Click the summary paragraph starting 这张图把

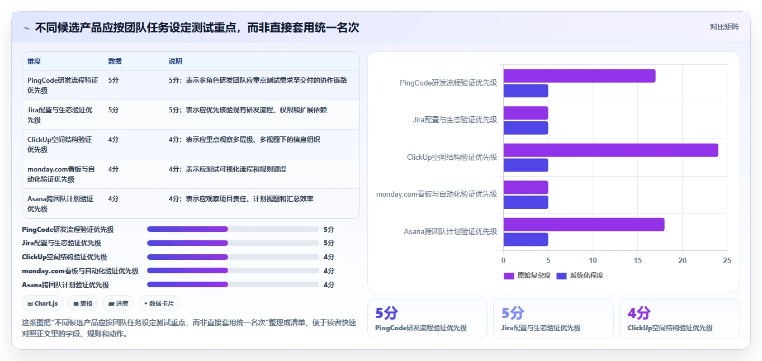click(x=189, y=329)
